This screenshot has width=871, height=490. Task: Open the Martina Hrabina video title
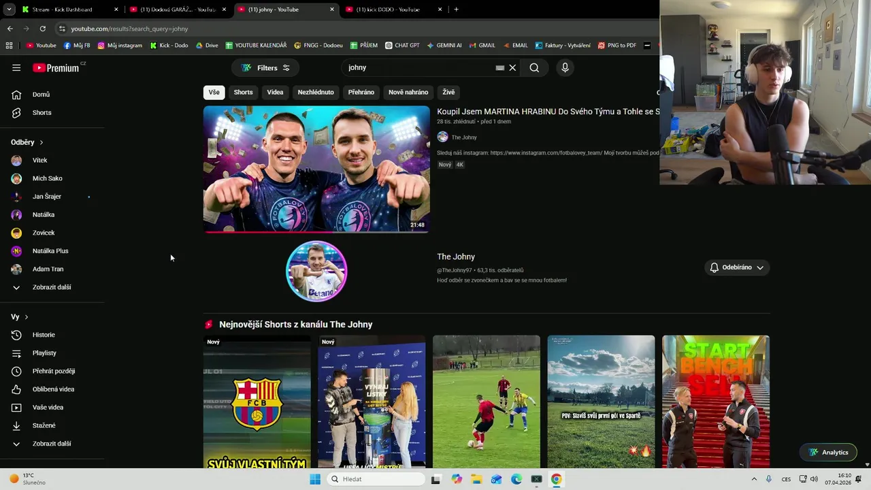pyautogui.click(x=548, y=112)
